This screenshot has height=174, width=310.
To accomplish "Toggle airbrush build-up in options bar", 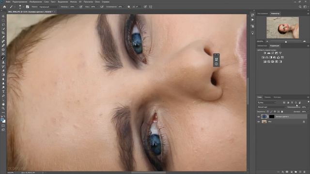I will 102,7.
